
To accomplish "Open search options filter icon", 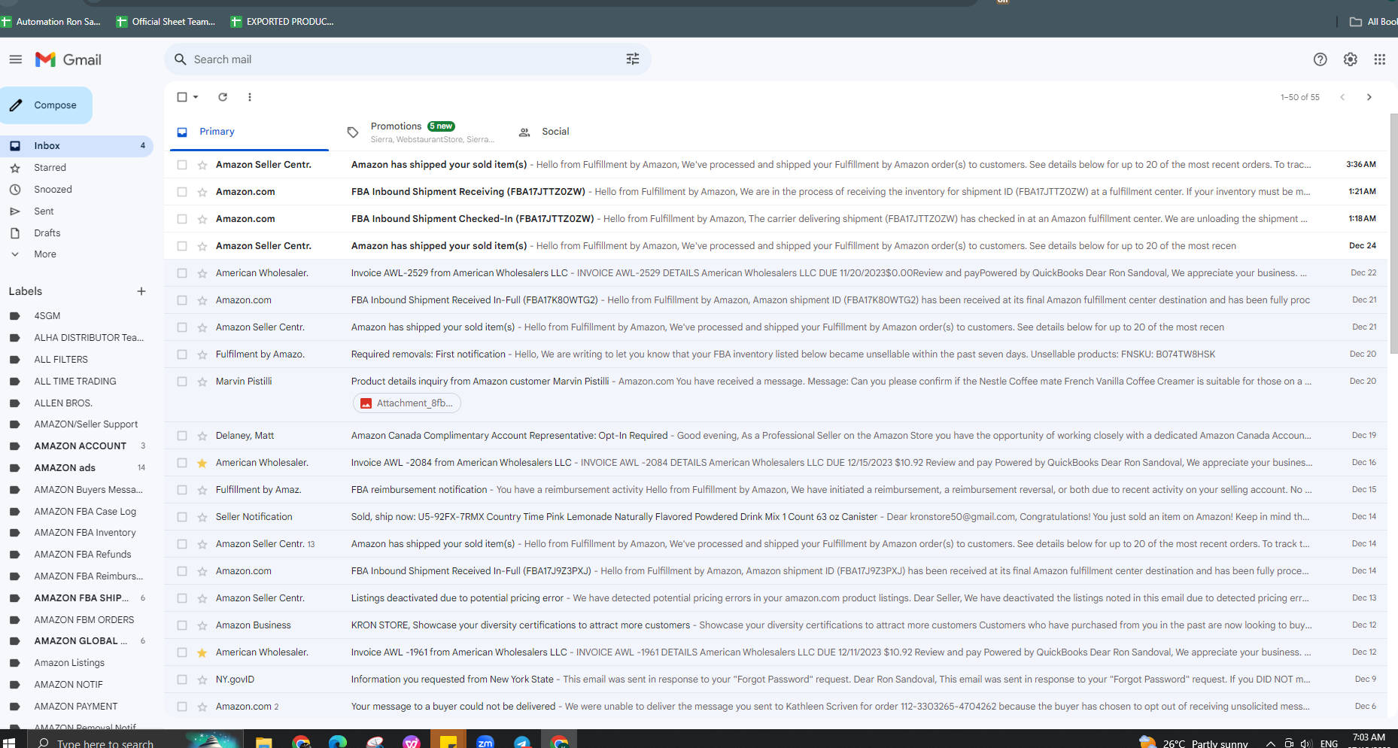I will click(633, 59).
